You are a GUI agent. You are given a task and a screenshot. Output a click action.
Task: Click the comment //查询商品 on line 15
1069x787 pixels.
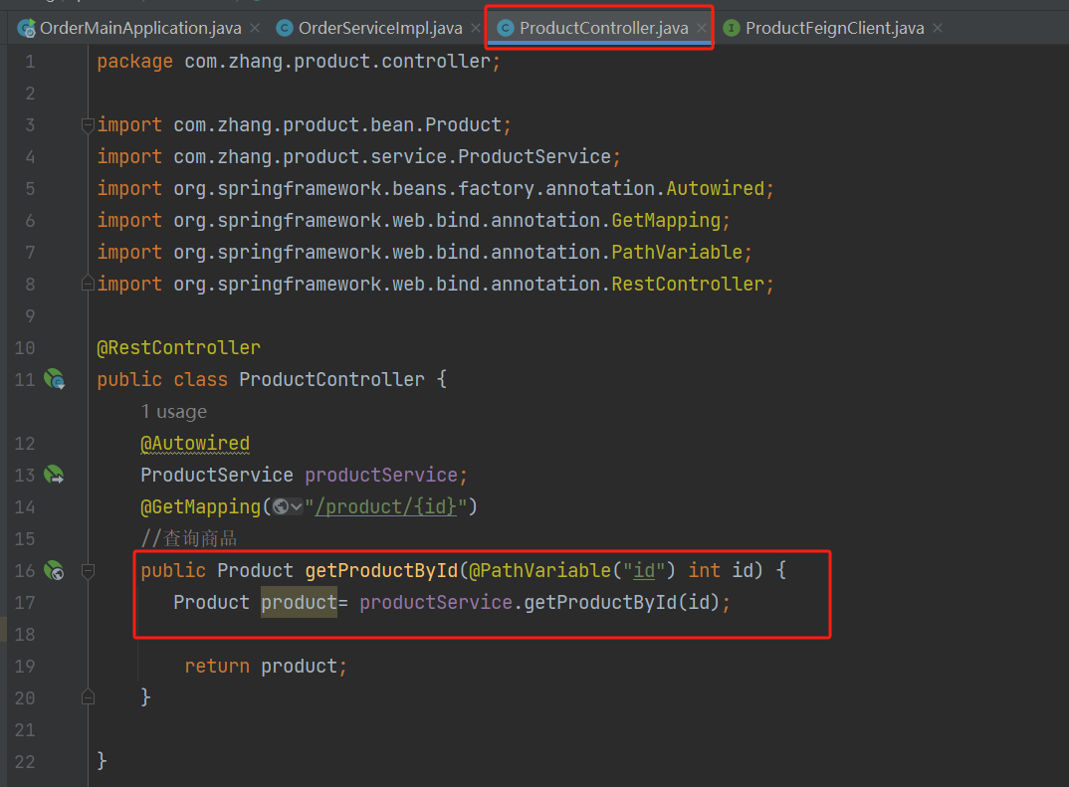(x=189, y=539)
